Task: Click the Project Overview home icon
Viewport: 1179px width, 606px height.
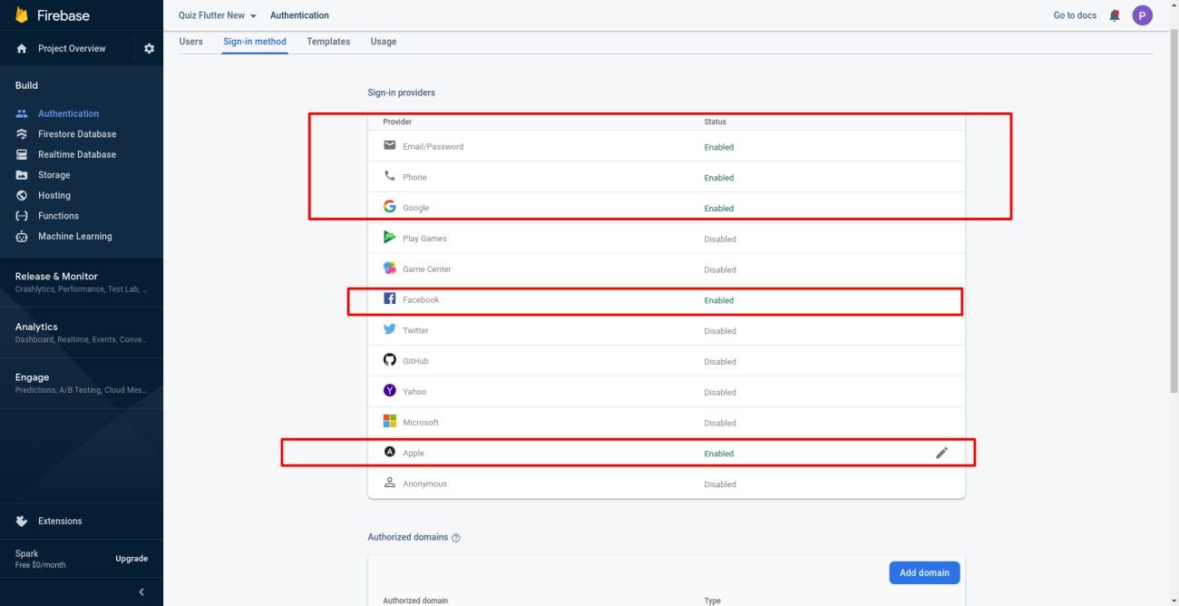Action: tap(22, 49)
